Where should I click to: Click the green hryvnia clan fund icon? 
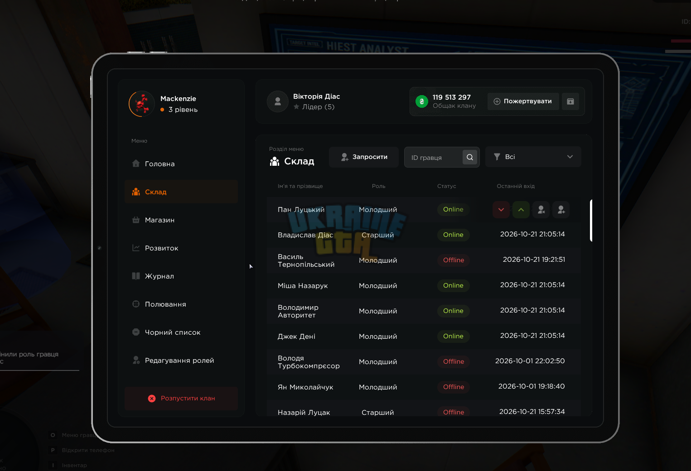pyautogui.click(x=422, y=101)
